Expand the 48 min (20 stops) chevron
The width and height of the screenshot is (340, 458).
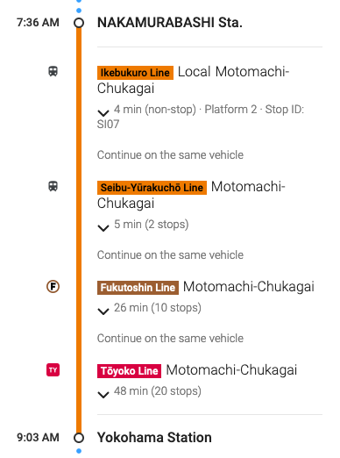[x=103, y=395]
